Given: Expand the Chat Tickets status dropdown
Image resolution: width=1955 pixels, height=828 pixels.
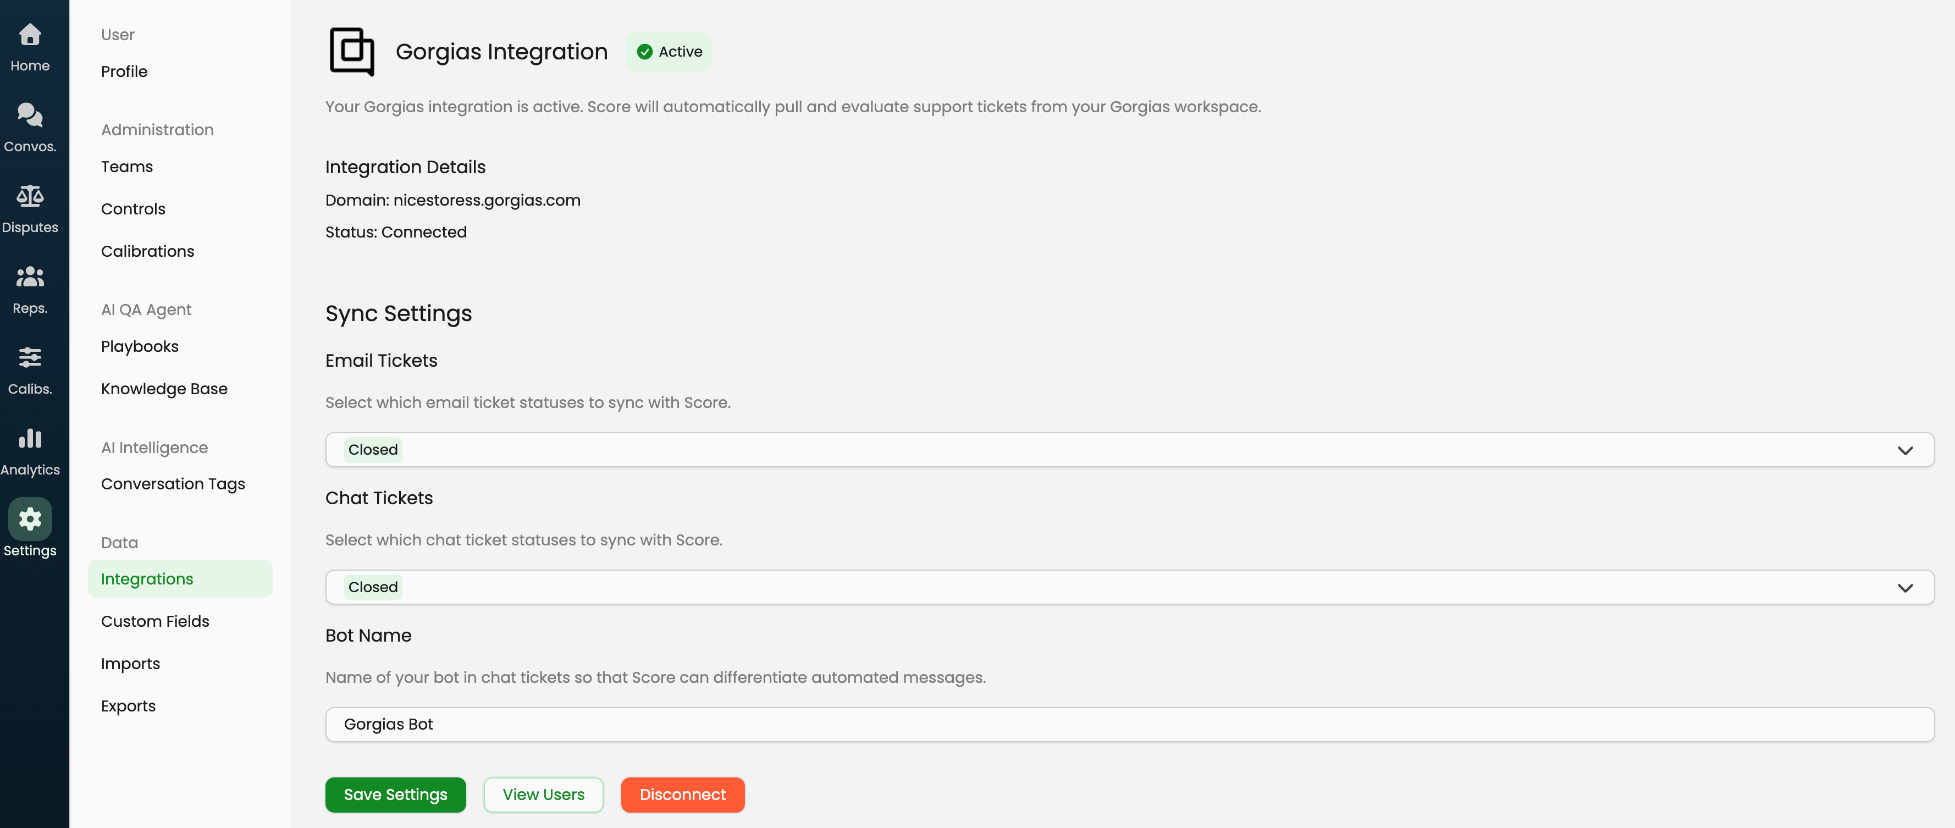Looking at the screenshot, I should coord(1904,587).
